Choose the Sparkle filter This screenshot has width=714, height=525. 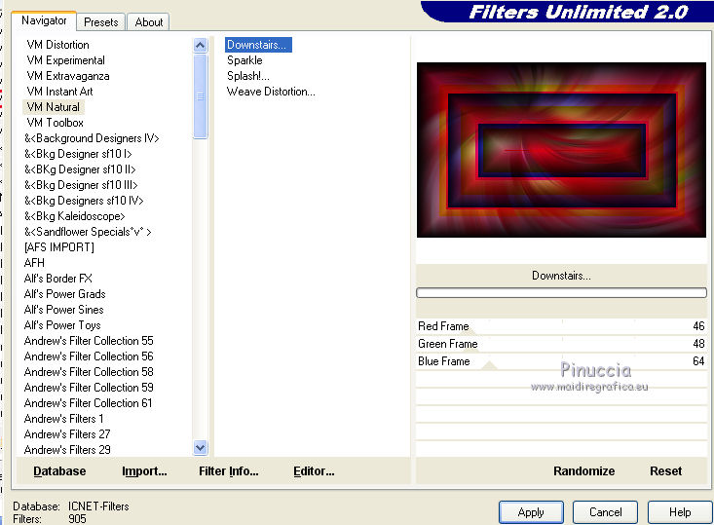(244, 60)
